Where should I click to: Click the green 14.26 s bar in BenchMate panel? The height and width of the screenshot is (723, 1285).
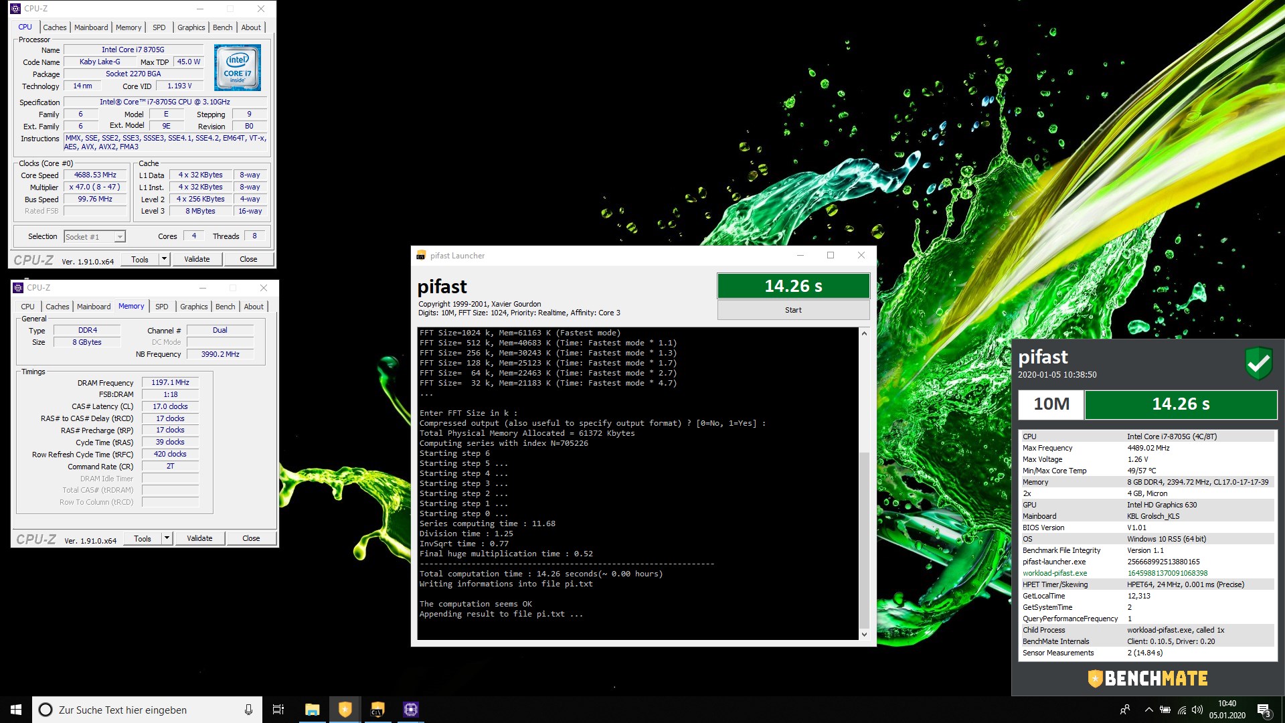[1181, 404]
